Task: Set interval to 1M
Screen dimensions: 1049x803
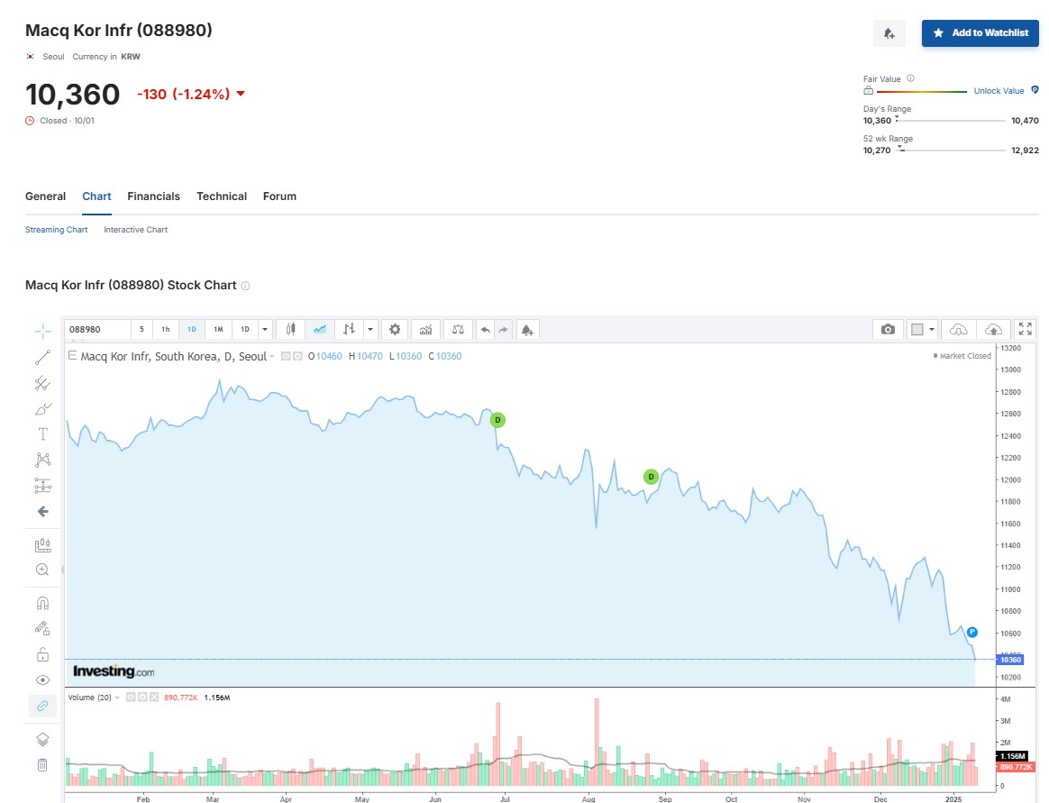Action: (218, 329)
